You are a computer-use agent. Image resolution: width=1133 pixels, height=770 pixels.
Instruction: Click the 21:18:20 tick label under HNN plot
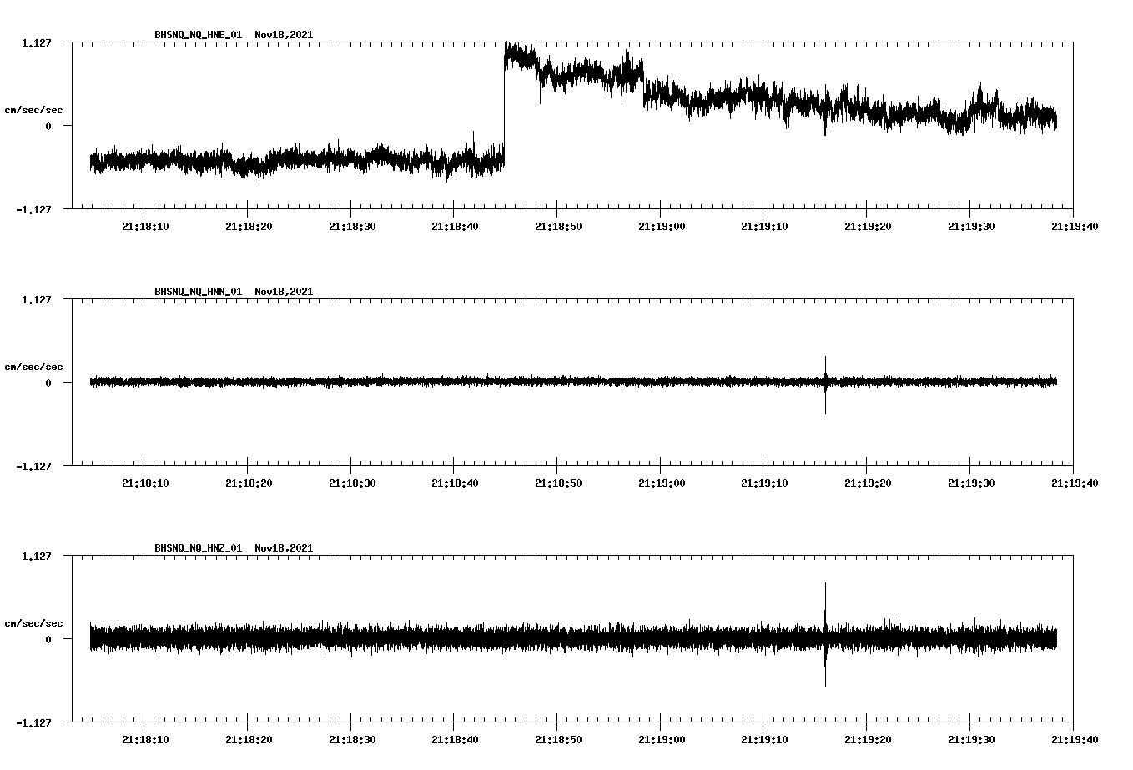tap(249, 482)
